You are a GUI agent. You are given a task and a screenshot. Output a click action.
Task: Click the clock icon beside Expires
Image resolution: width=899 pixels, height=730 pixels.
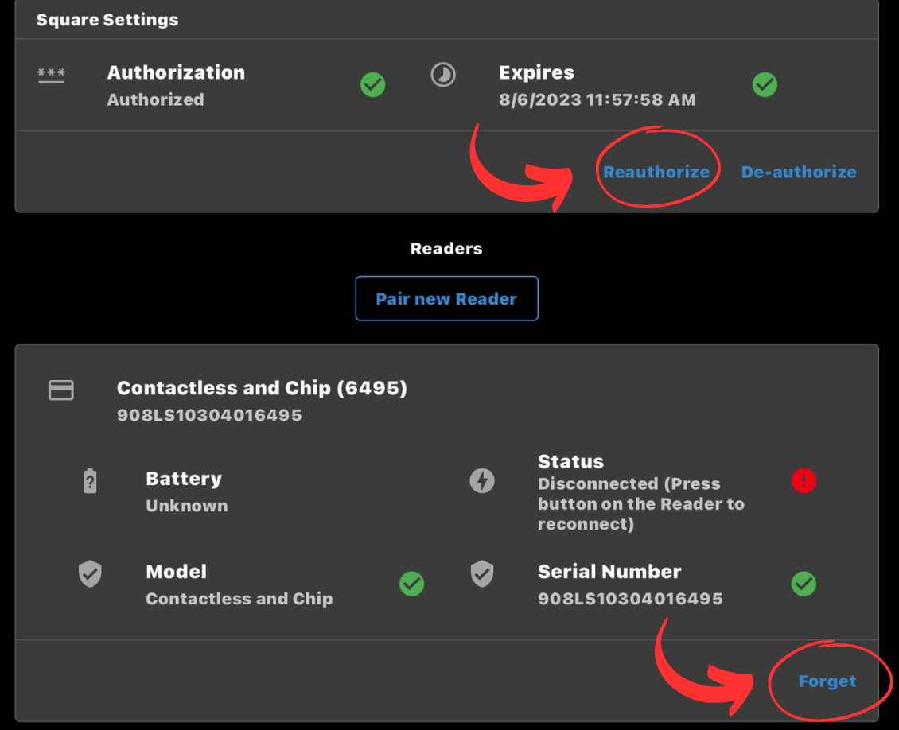tap(443, 75)
